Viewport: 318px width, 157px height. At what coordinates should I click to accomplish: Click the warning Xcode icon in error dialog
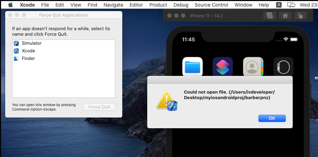pyautogui.click(x=167, y=101)
